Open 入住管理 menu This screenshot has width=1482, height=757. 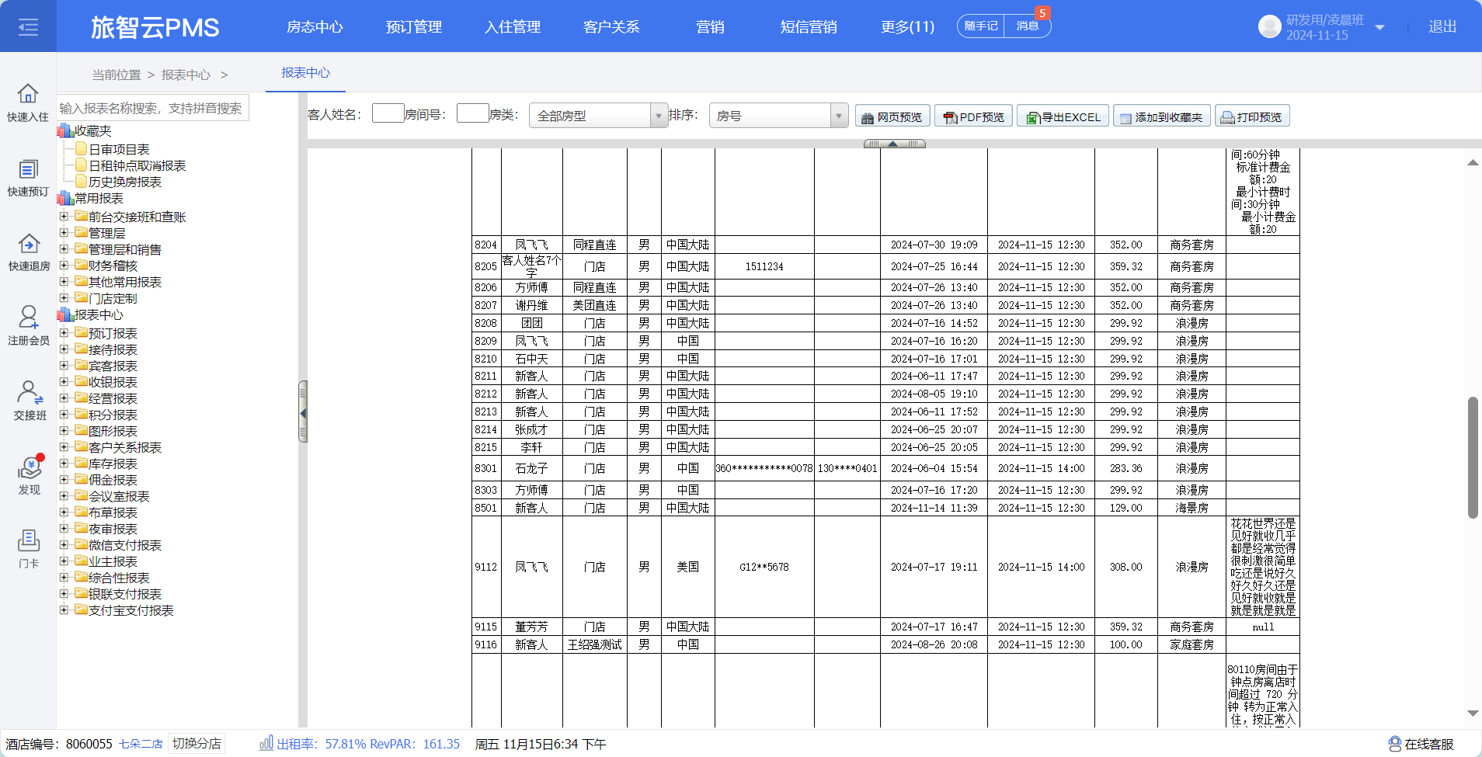pyautogui.click(x=513, y=26)
